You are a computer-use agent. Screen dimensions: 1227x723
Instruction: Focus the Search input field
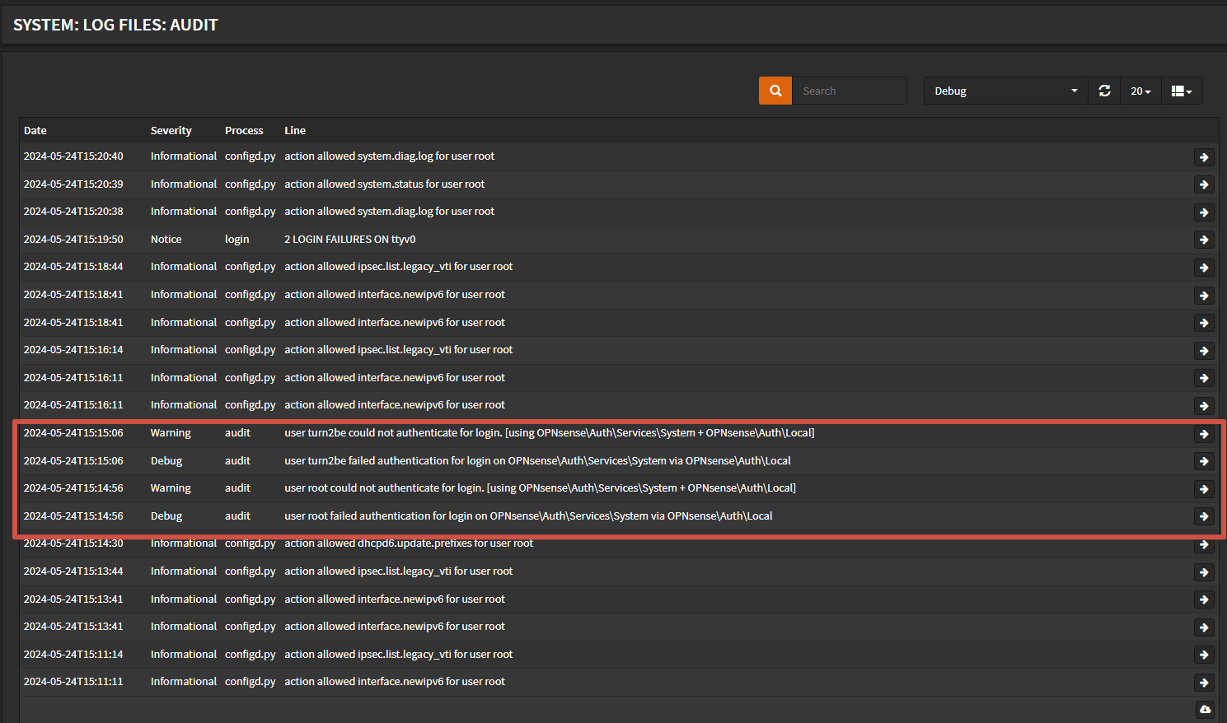click(850, 91)
